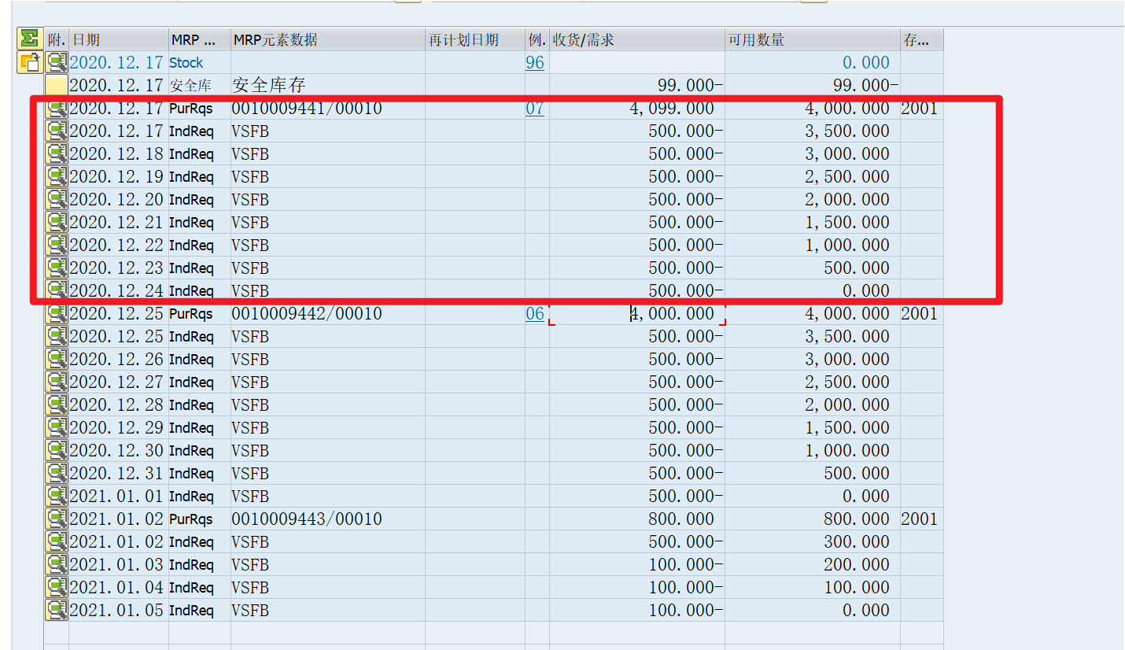The height and width of the screenshot is (650, 1125).
Task: Open detail icon on the 2020.12.24 IndReq row
Action: (x=55, y=290)
